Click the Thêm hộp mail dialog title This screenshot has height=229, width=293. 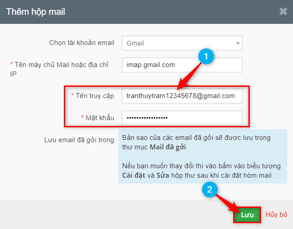[36, 12]
